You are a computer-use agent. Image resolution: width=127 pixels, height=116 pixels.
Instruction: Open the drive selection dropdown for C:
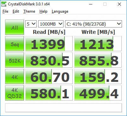click(94, 24)
